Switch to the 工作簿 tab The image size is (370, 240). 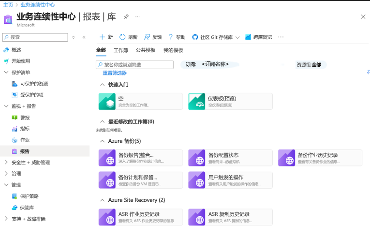coord(121,50)
